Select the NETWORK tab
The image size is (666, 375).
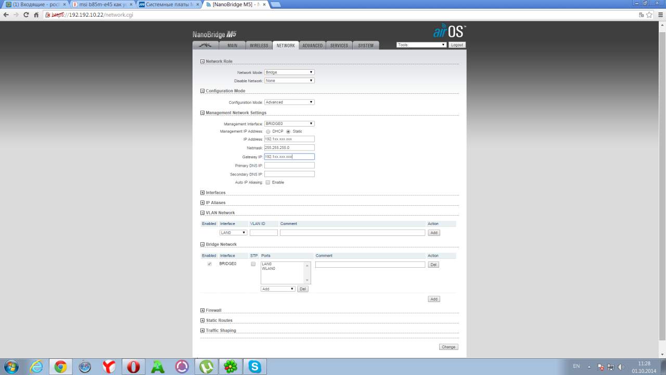(x=286, y=45)
